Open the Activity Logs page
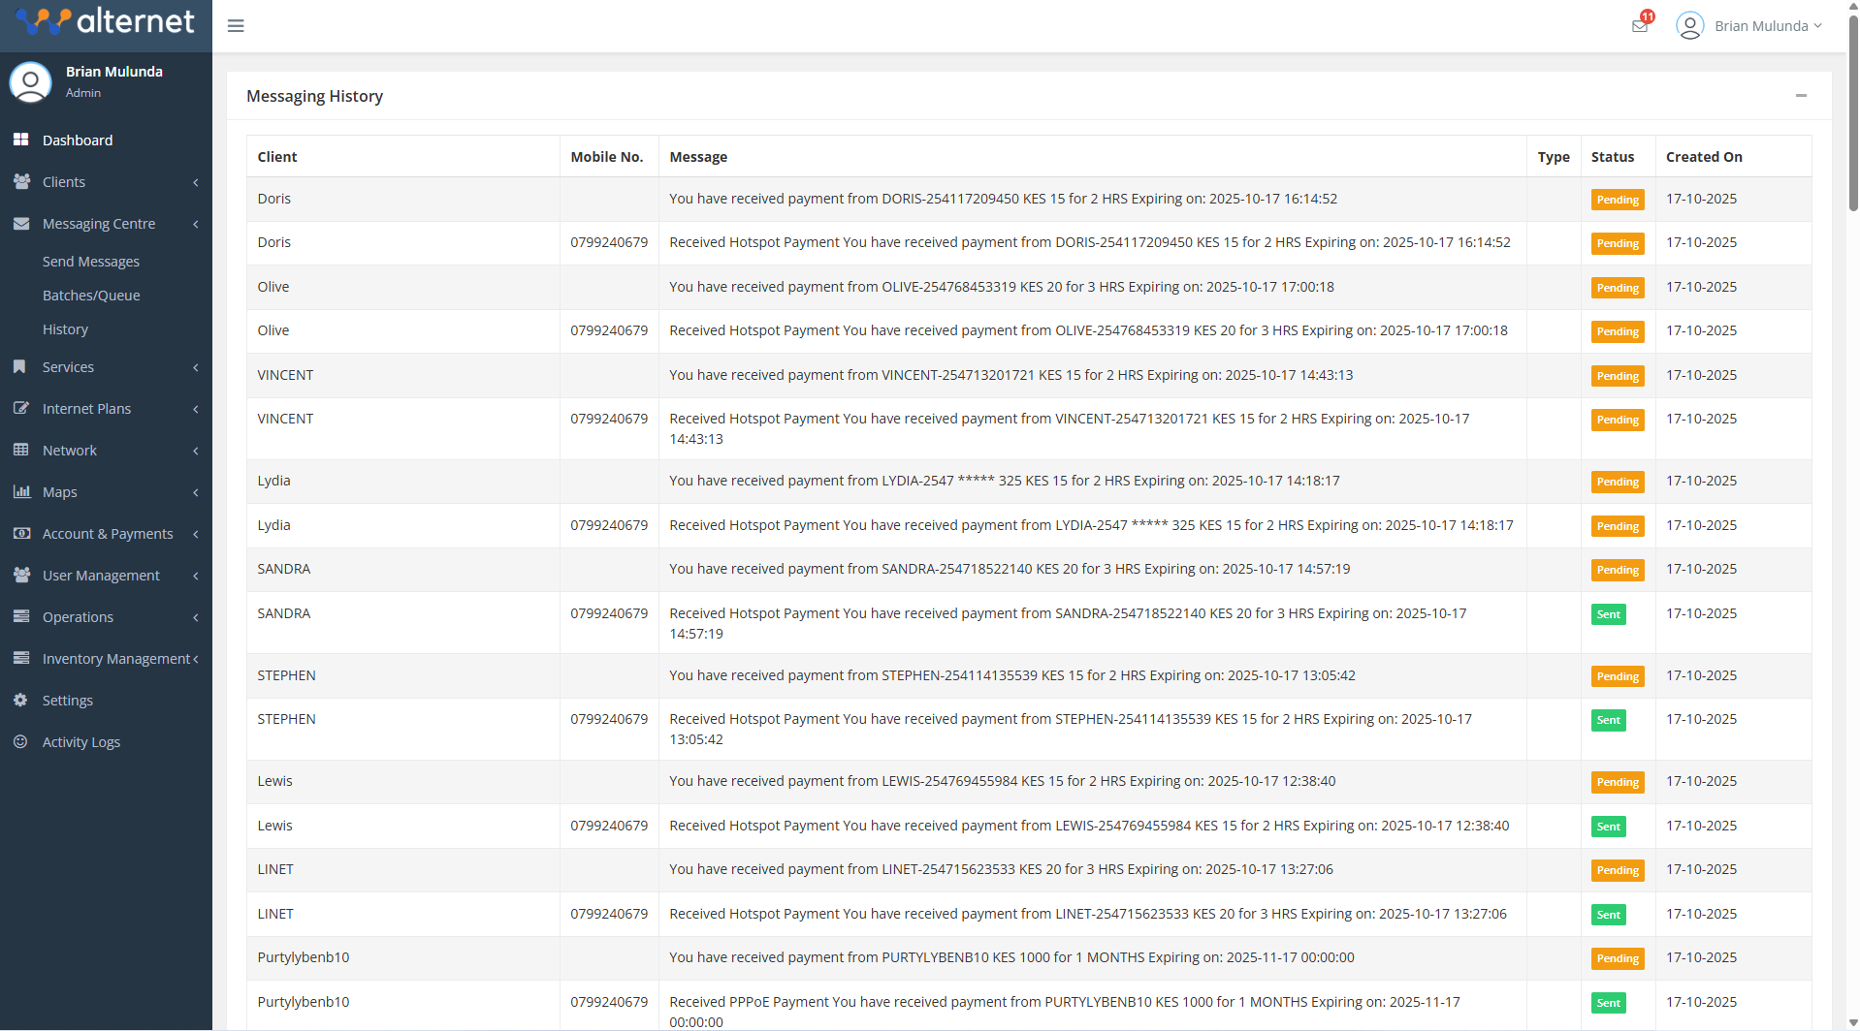The image size is (1860, 1031). 81,741
